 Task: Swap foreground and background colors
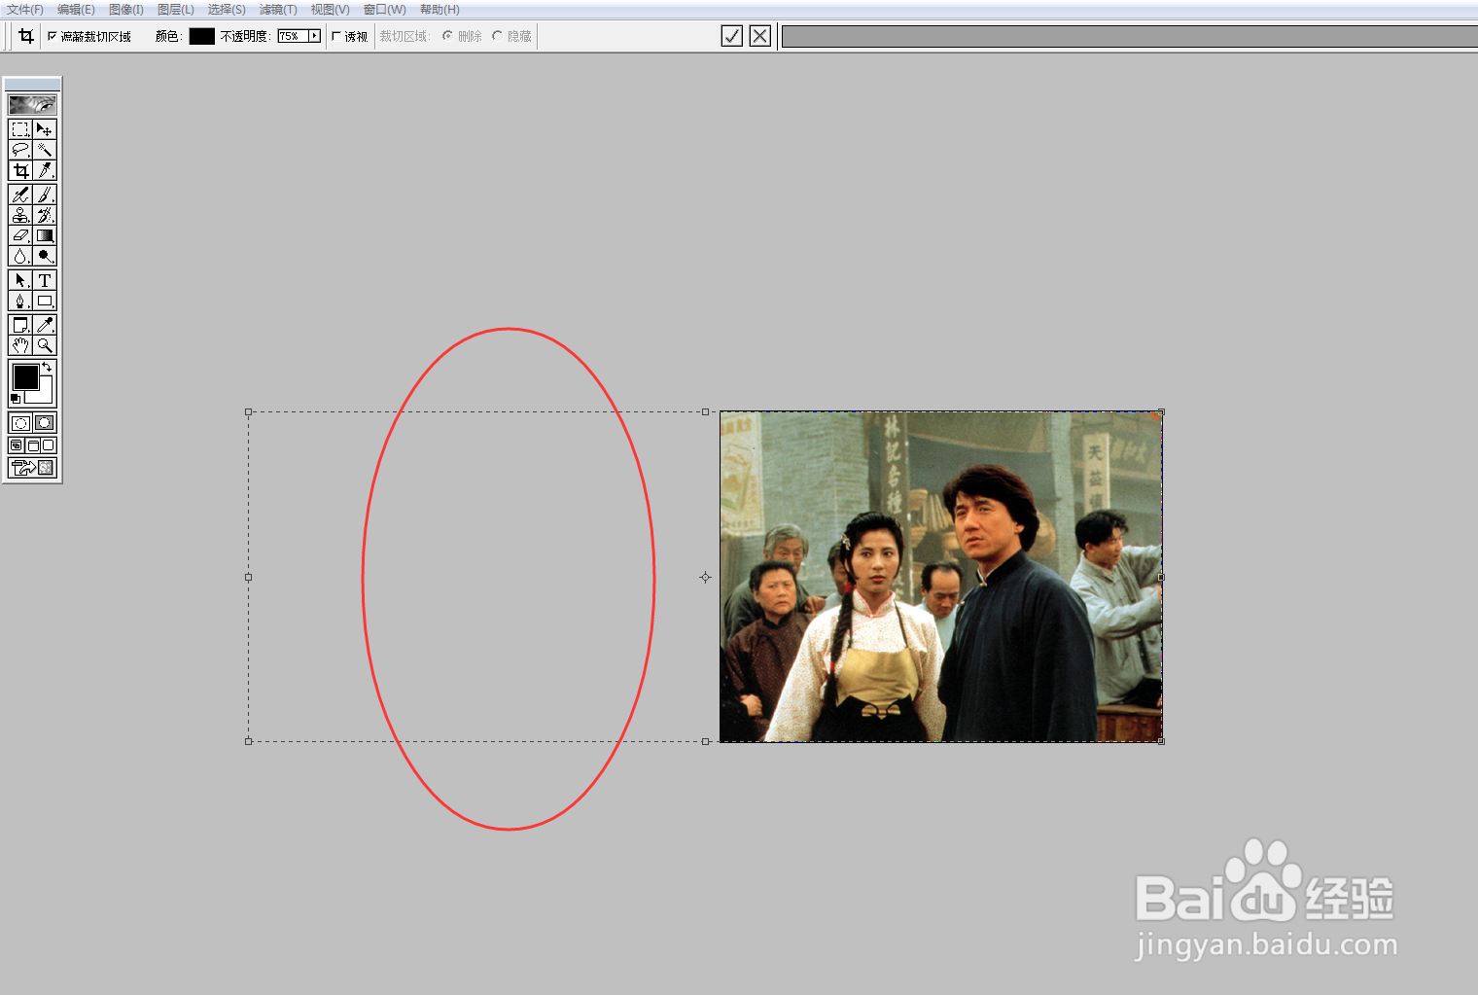tap(47, 367)
